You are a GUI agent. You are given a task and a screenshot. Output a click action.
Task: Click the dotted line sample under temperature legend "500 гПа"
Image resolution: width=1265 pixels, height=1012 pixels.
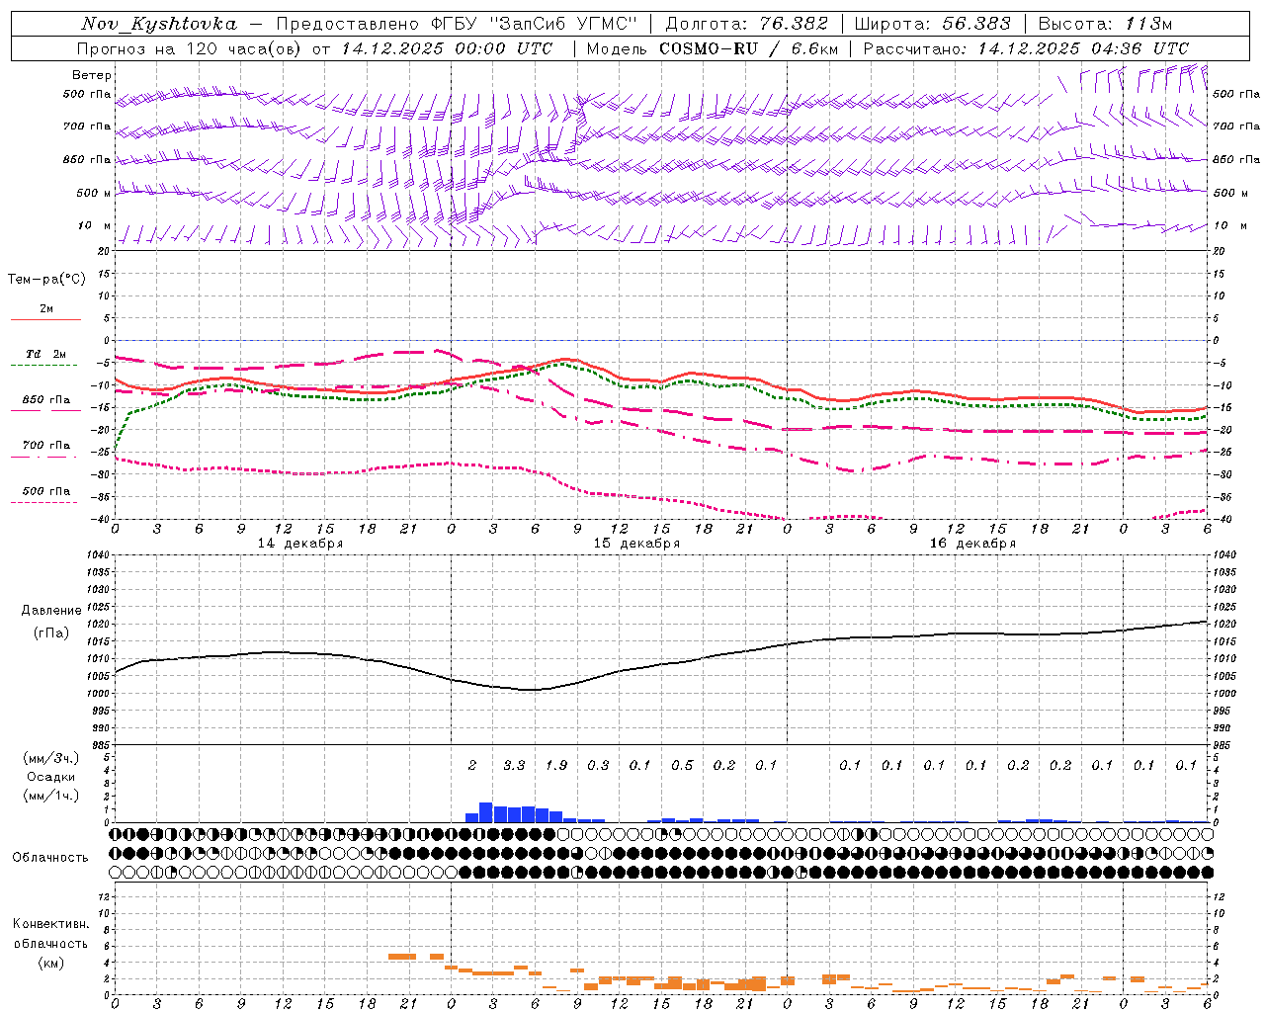[x=44, y=502]
